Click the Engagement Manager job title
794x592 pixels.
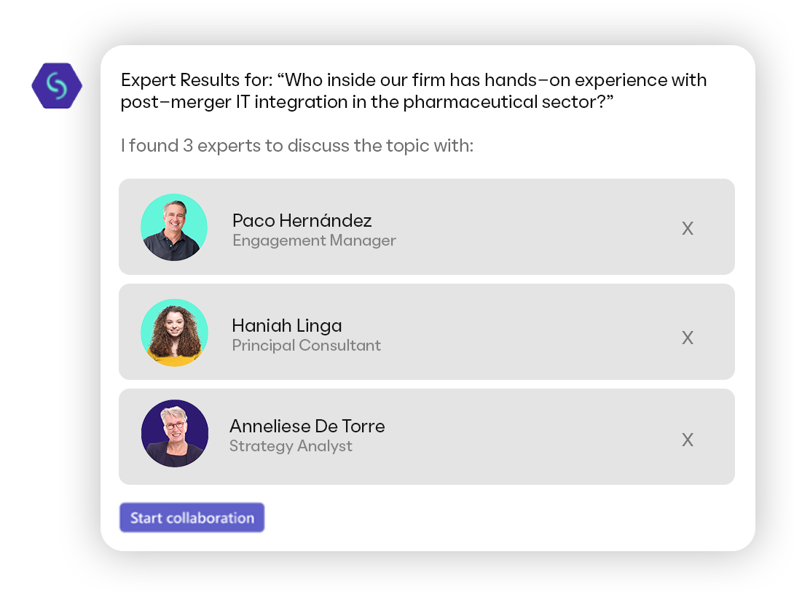[x=314, y=241]
